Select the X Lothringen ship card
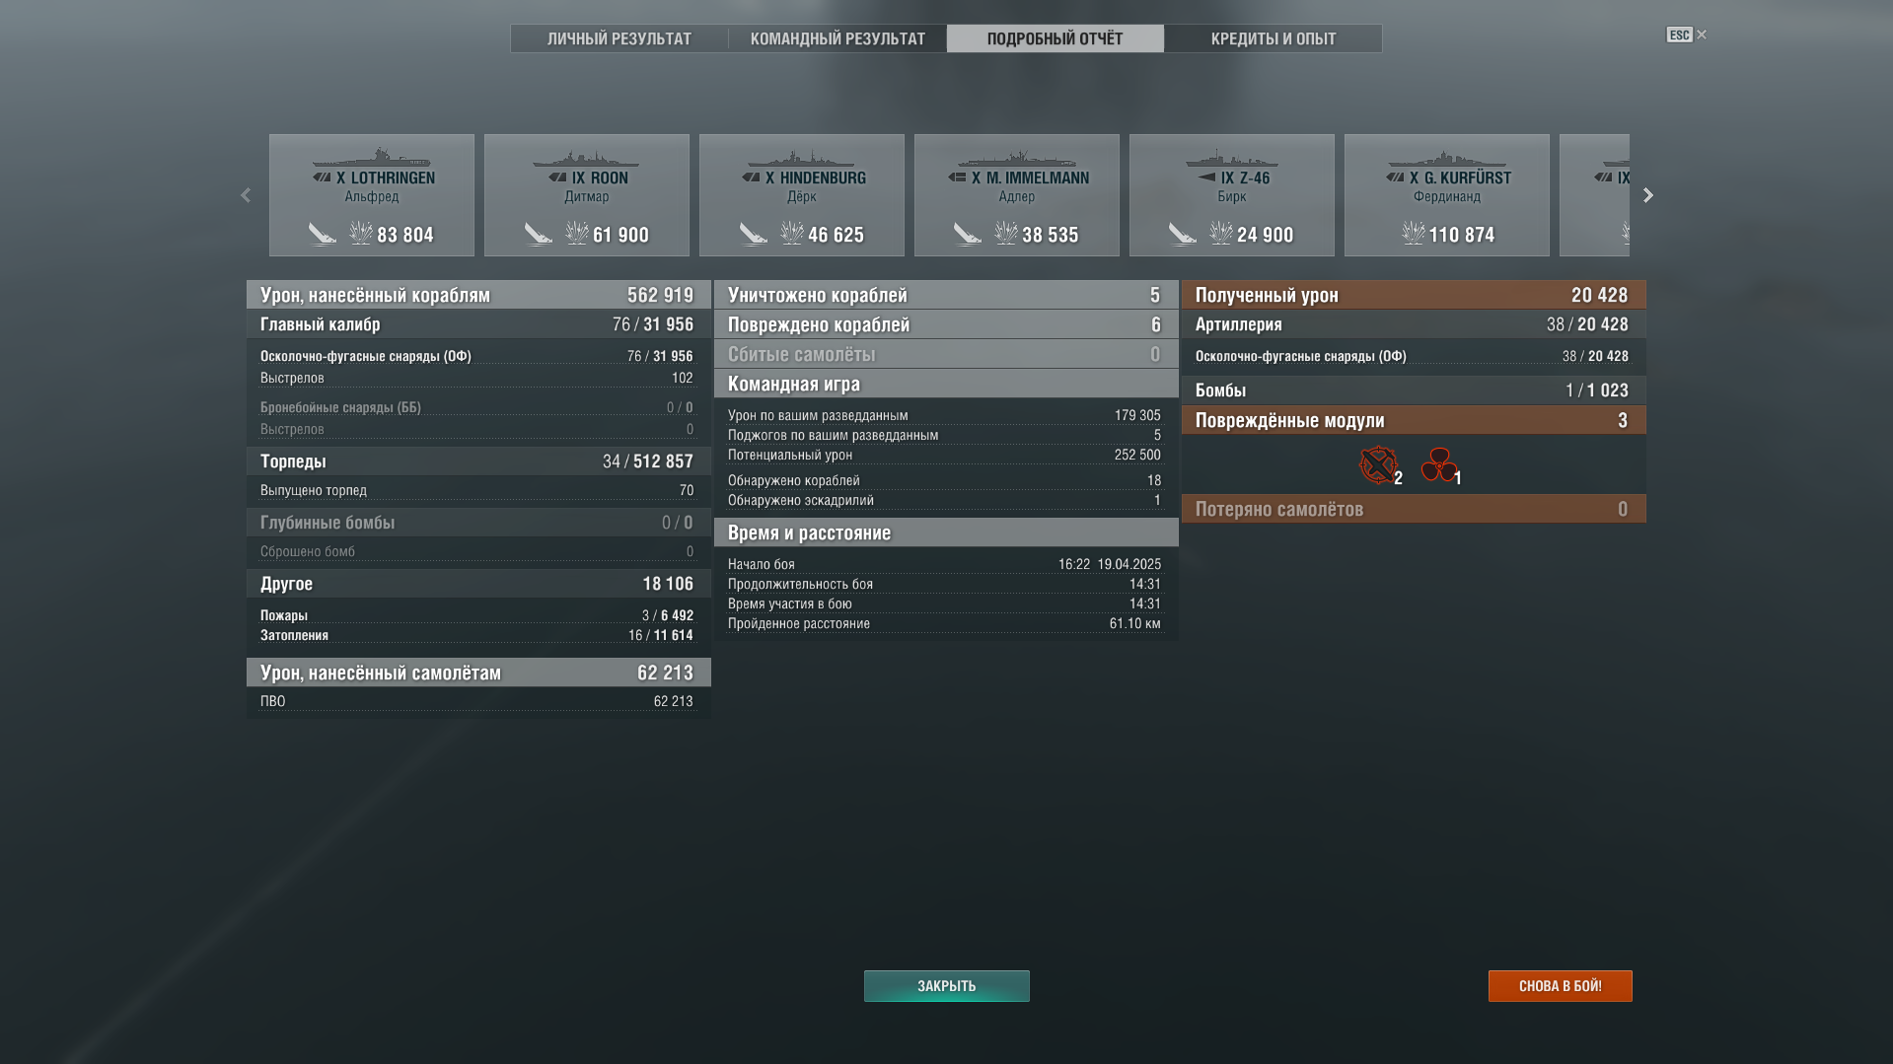The height and width of the screenshot is (1064, 1893). click(x=372, y=195)
